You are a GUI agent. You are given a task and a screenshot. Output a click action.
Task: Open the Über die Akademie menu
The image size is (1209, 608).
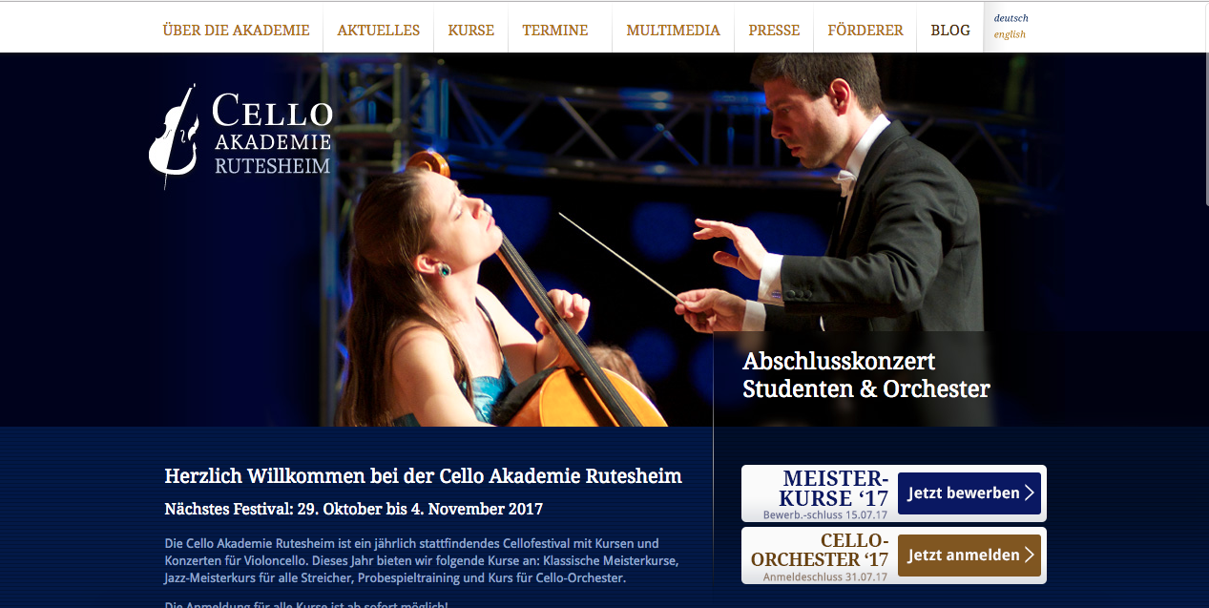click(x=237, y=30)
